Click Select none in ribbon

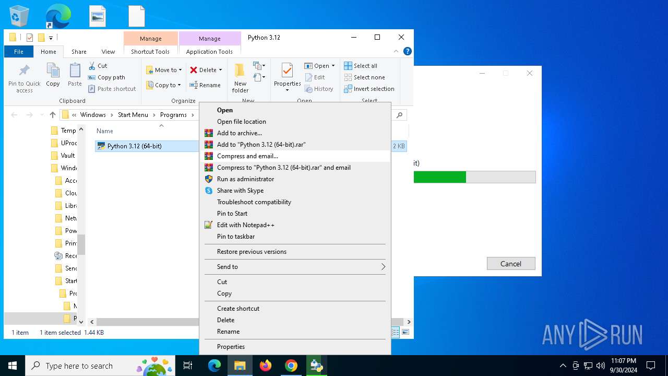click(x=364, y=77)
